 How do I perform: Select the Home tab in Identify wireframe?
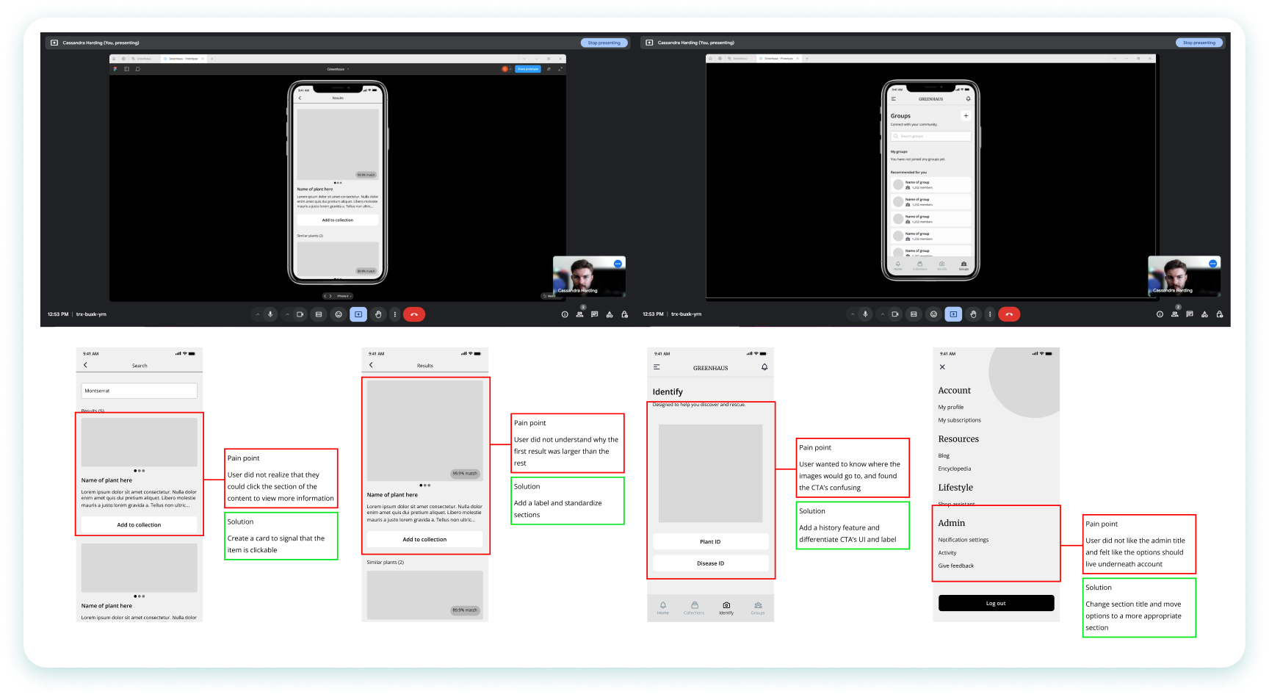pos(663,608)
